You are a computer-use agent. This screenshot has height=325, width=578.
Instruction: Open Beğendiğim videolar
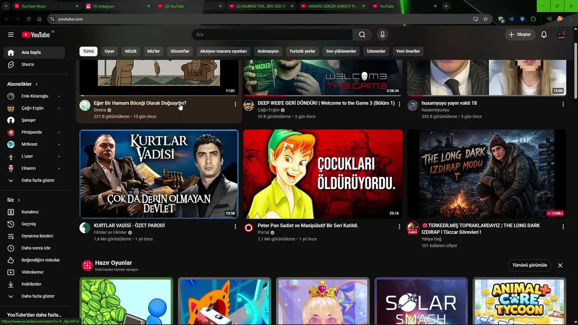tap(34, 260)
